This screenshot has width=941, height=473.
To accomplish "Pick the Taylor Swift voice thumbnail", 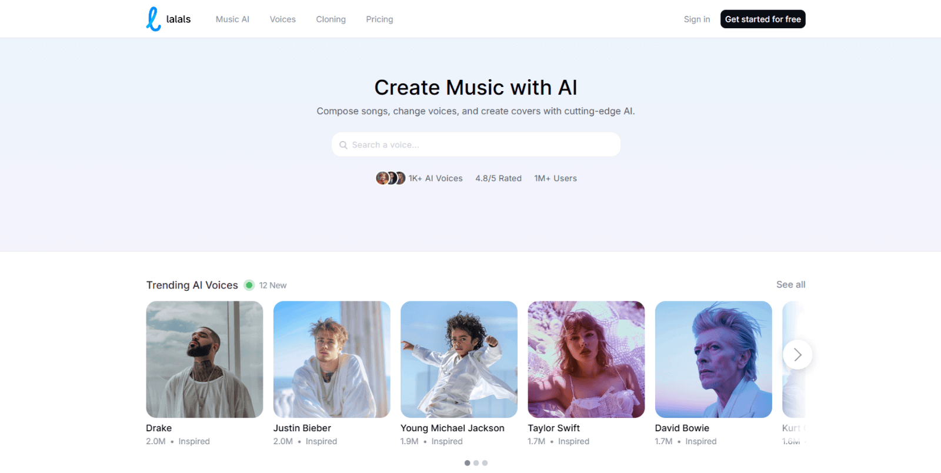I will (x=586, y=359).
